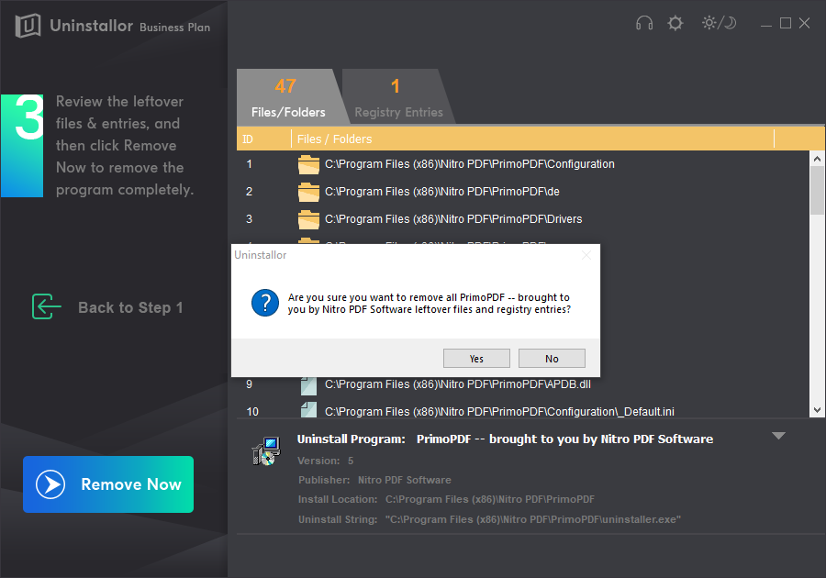Image resolution: width=826 pixels, height=578 pixels.
Task: Decline removal by clicking No
Action: [x=552, y=359]
